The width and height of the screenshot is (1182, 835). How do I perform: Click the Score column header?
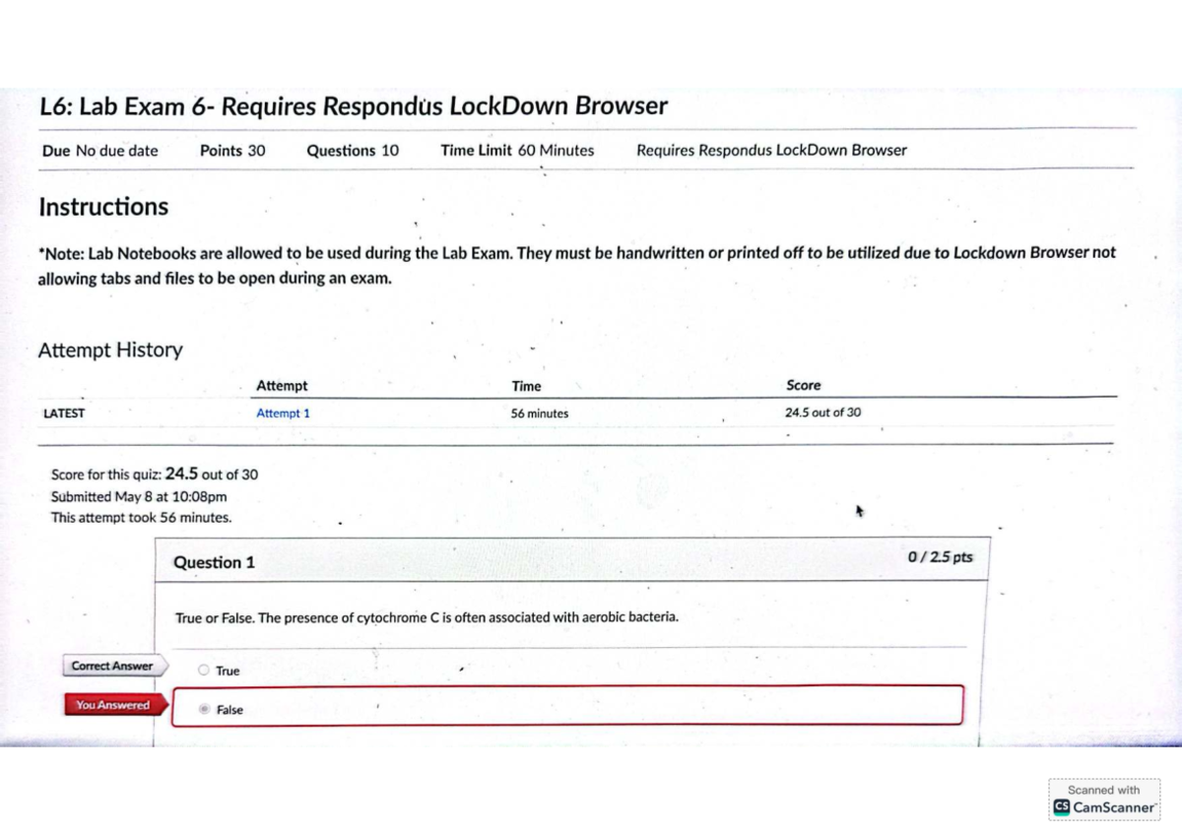tap(805, 385)
